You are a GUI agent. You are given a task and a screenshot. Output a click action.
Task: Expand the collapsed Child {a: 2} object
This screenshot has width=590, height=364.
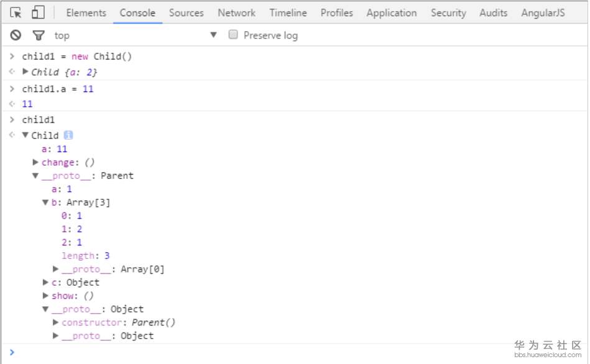coord(25,71)
